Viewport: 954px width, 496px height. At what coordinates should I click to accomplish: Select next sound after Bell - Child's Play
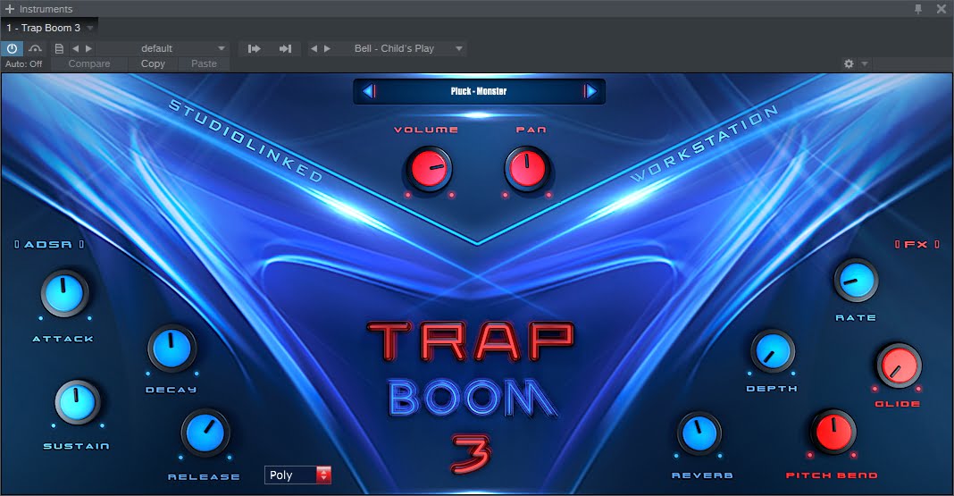tap(327, 48)
